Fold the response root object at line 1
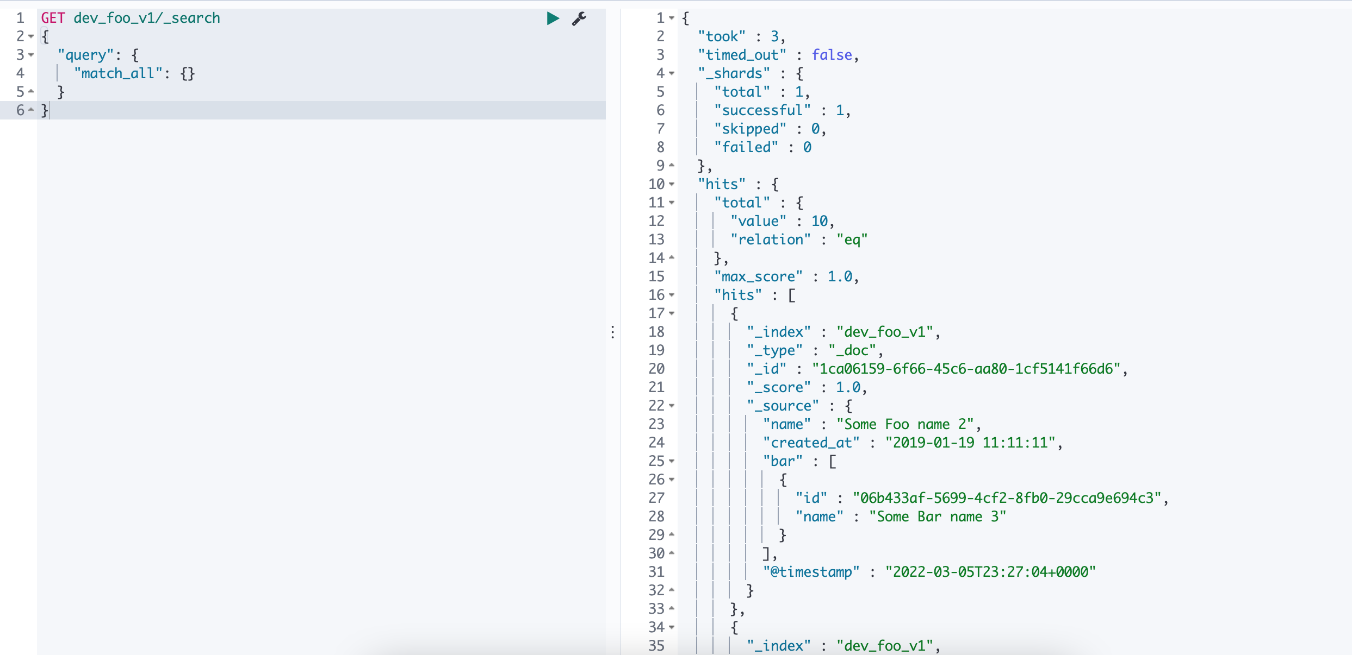Image resolution: width=1352 pixels, height=655 pixels. [672, 18]
